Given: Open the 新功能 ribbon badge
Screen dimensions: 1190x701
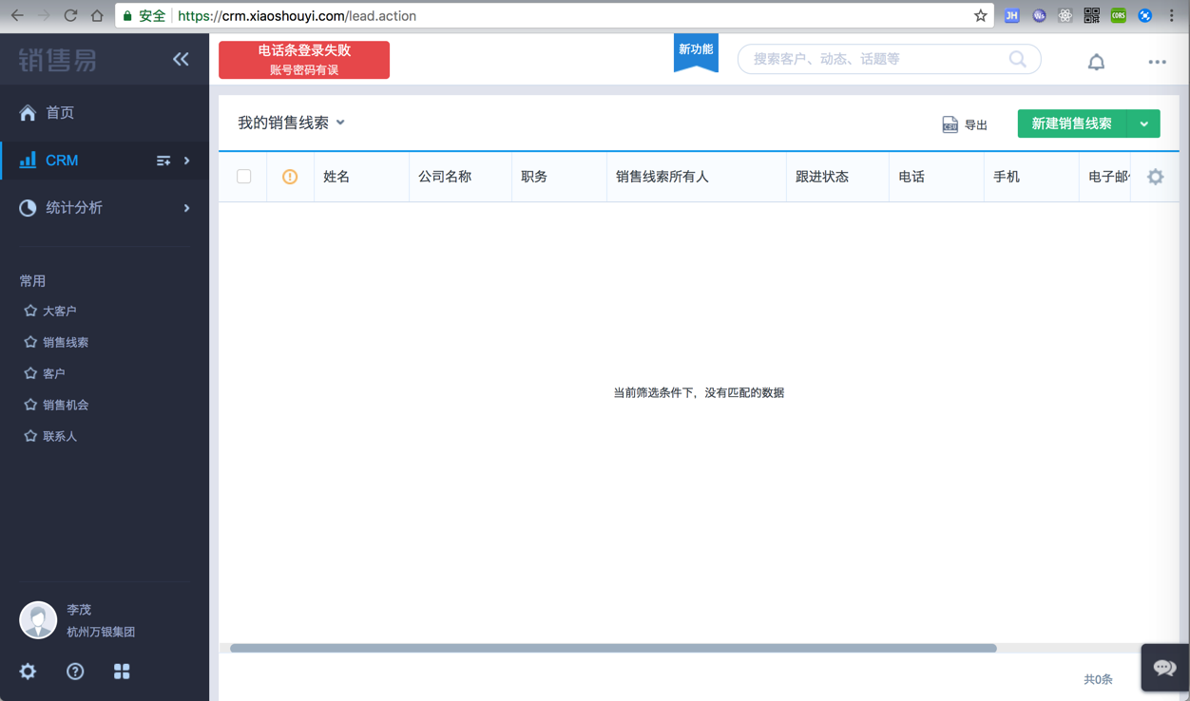Looking at the screenshot, I should (696, 53).
